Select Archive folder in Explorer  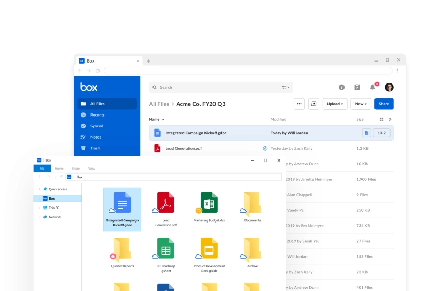click(253, 253)
